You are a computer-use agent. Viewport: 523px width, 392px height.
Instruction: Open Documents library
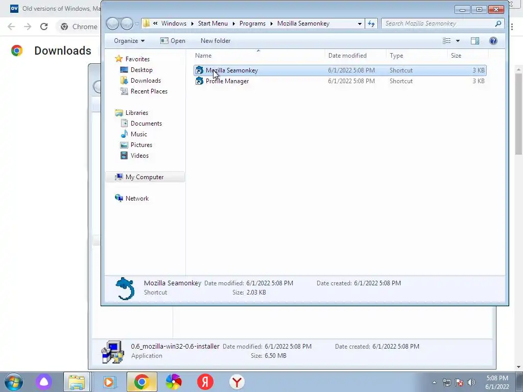(146, 124)
